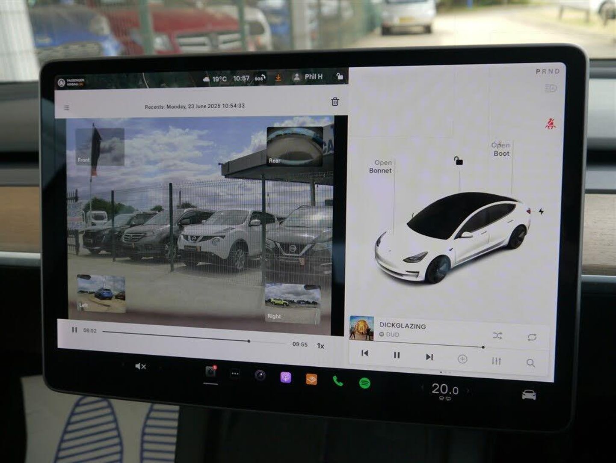Tap the passenger airbag indicator
This screenshot has width=616, height=463.
pos(71,83)
